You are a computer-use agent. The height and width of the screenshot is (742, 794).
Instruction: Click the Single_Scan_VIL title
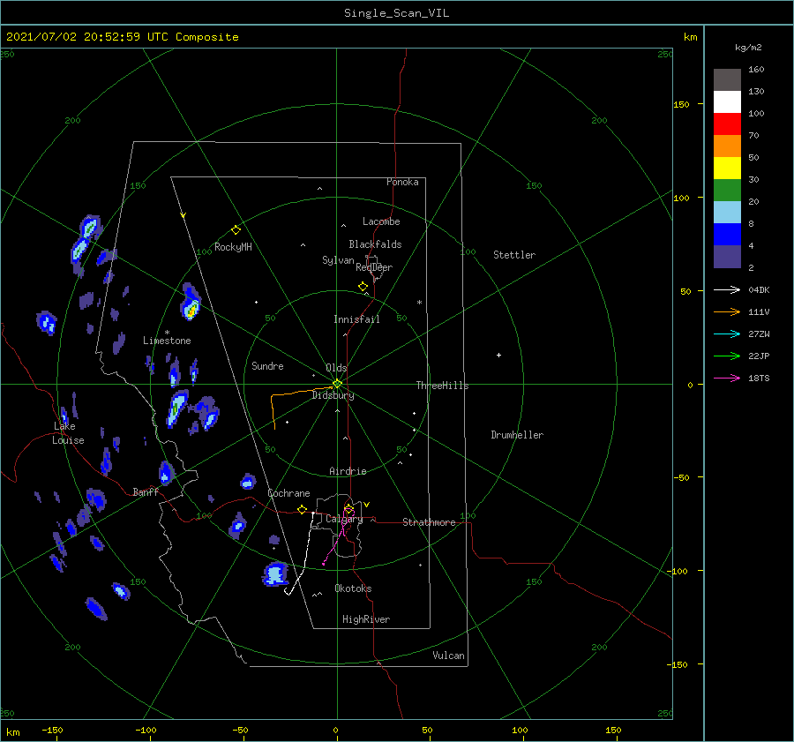pos(396,13)
